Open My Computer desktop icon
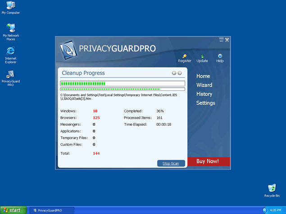 click(x=10, y=6)
